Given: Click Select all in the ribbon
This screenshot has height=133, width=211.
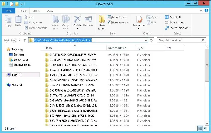Looking at the screenshot, I should pyautogui.click(x=173, y=17).
